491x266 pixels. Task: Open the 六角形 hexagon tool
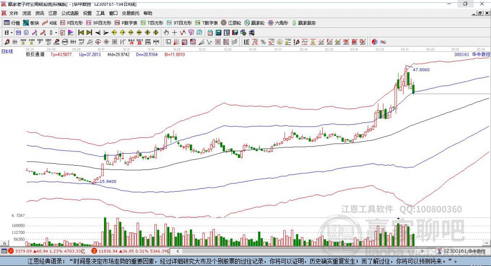tap(278, 23)
